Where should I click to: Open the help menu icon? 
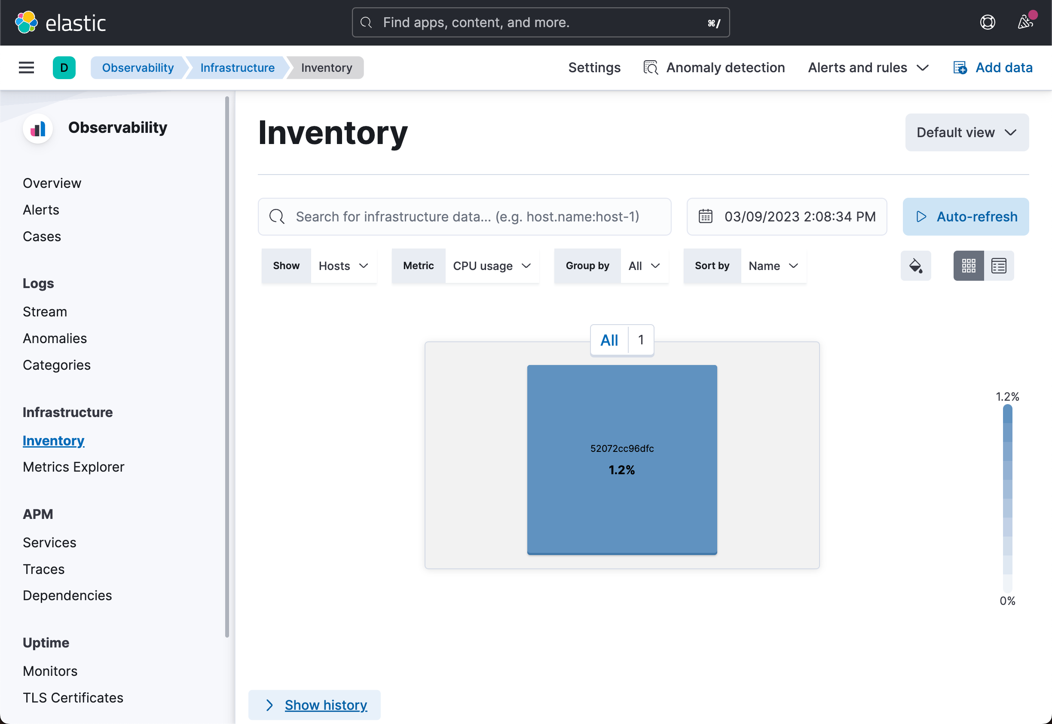[987, 22]
